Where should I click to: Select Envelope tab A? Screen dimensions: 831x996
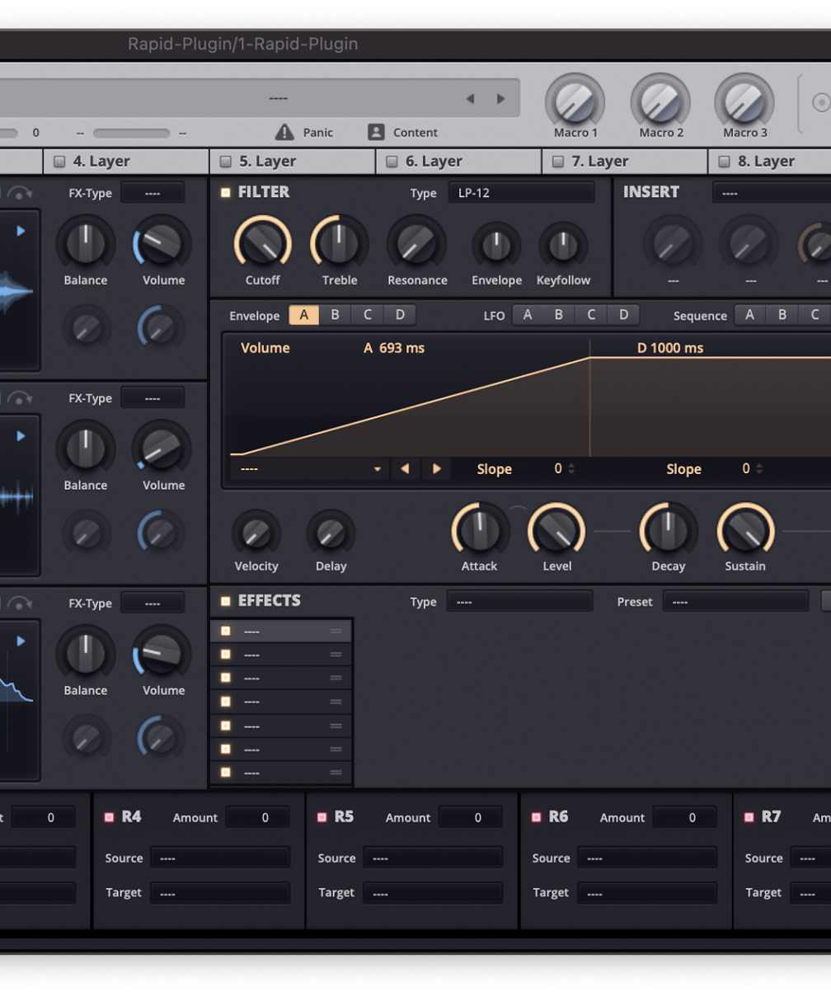pos(304,315)
